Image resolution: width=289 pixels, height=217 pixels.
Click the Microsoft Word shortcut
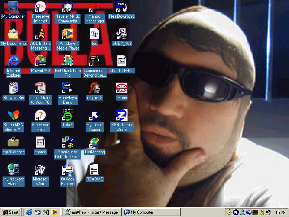point(40,170)
